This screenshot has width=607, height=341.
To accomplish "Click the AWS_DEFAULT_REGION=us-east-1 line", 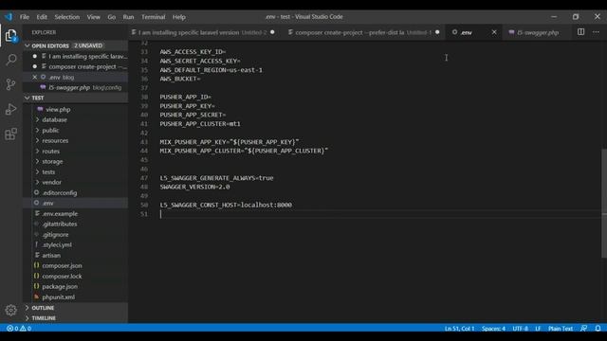I will tap(211, 70).
